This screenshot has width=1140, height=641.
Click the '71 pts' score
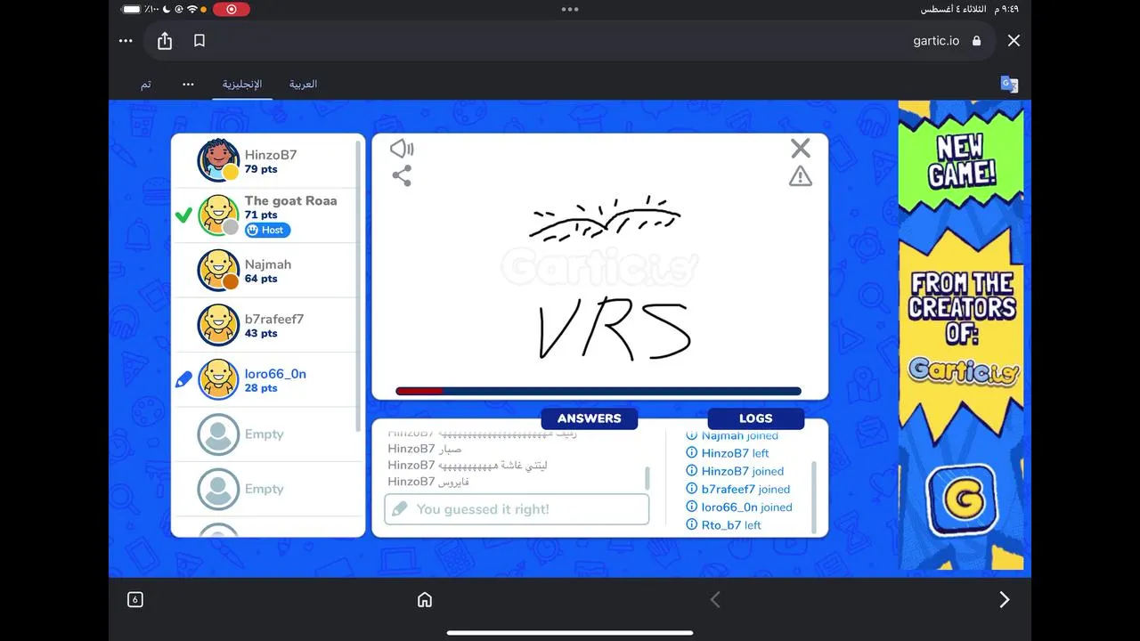click(261, 215)
